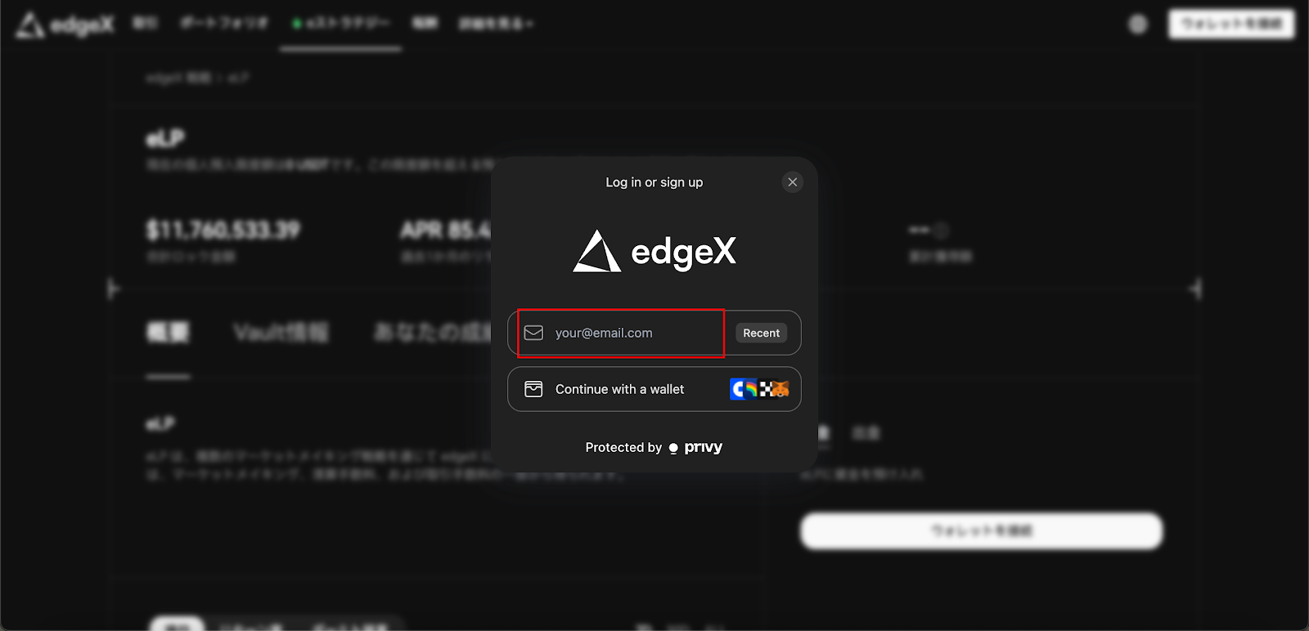Select the checkered wallet icon
This screenshot has height=631, width=1309.
point(767,389)
